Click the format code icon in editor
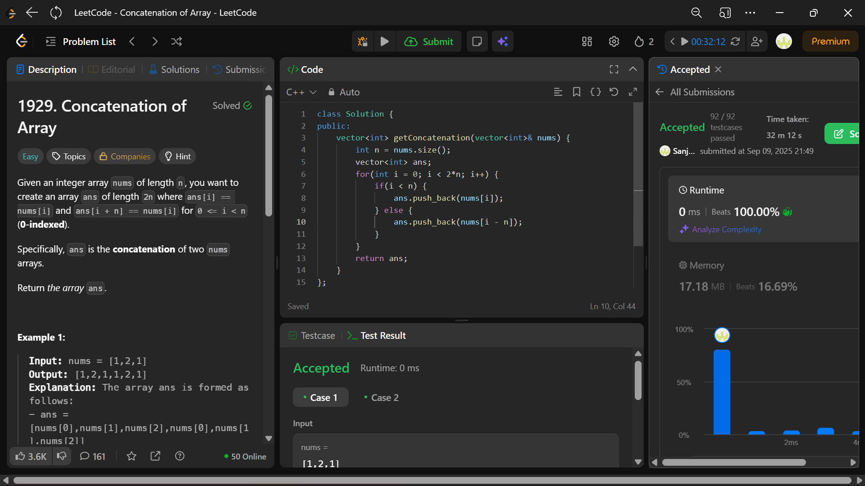Viewport: 865px width, 486px height. 558,92
